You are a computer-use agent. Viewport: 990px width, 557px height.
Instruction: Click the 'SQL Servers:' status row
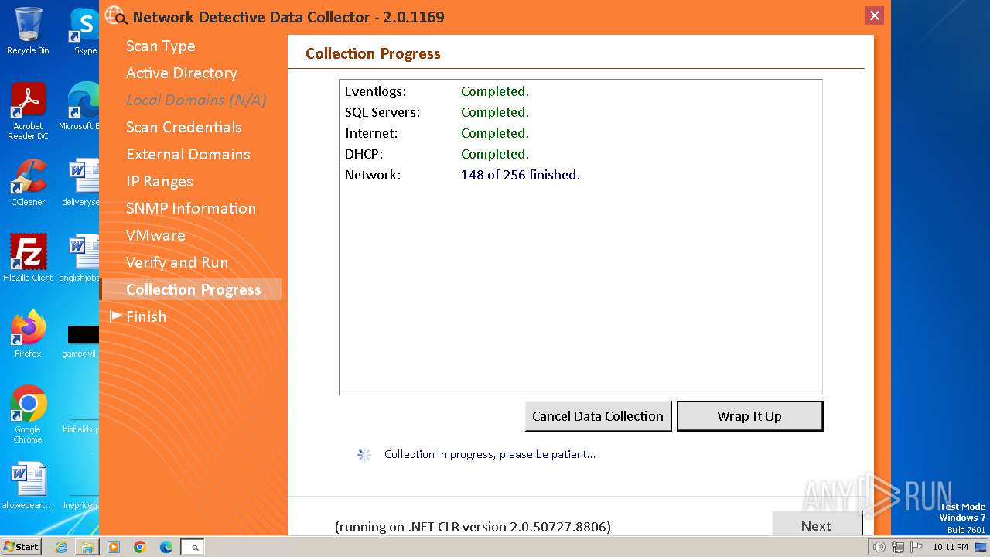[x=437, y=112]
